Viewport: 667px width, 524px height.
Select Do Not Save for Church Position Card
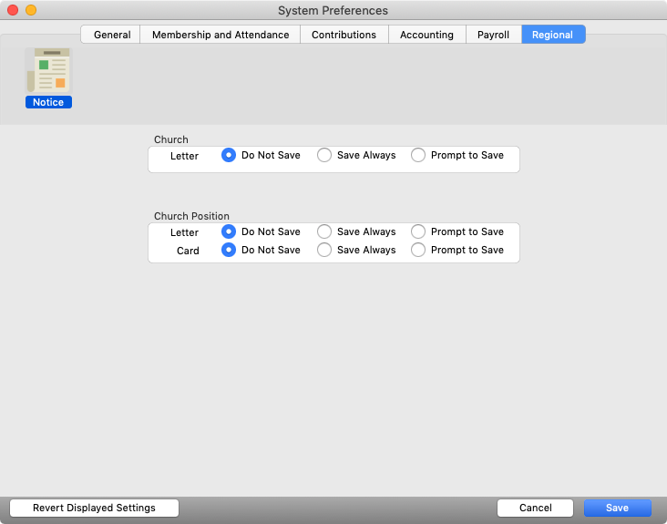pos(230,251)
